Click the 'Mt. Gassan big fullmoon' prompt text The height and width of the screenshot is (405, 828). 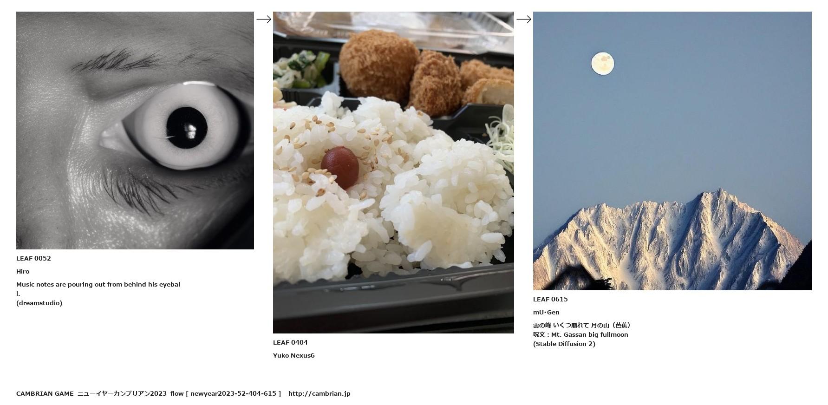589,334
